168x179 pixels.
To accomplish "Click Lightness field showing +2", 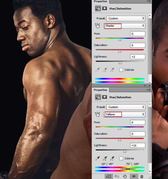I will coord(138,57).
